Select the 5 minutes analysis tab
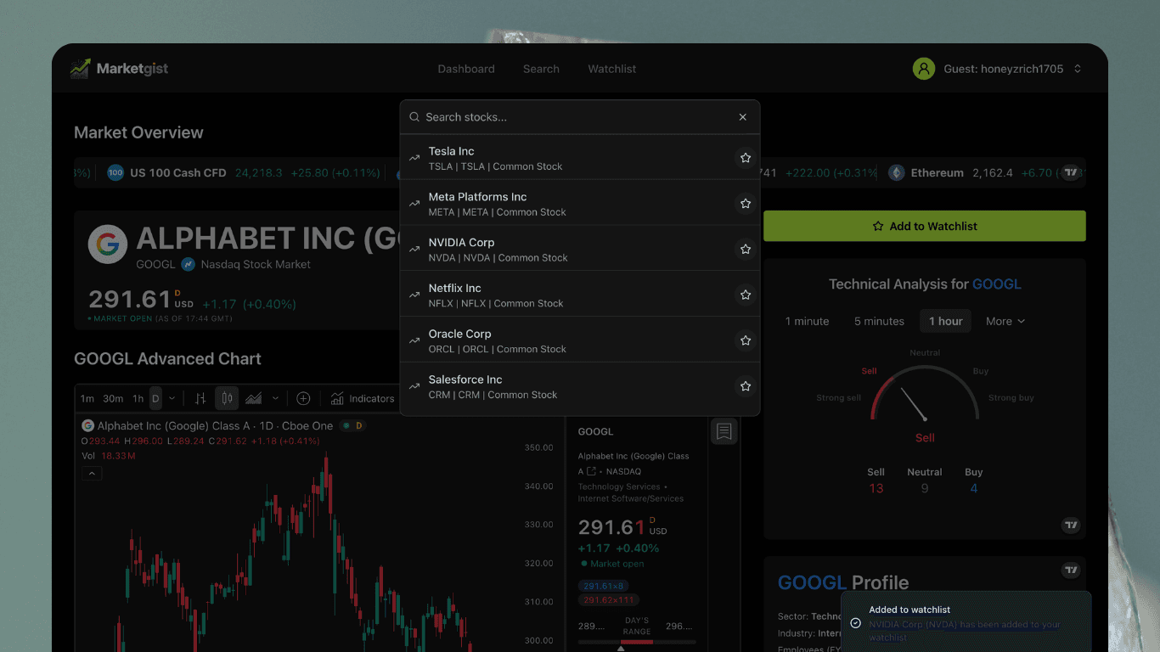The height and width of the screenshot is (652, 1160). coord(879,321)
